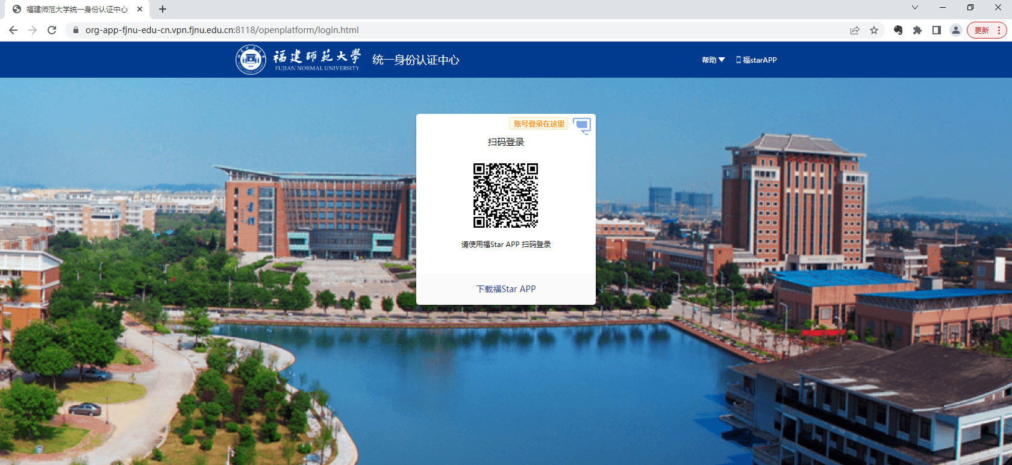Switch to account login via monitor icon
The width and height of the screenshot is (1012, 465).
[582, 125]
